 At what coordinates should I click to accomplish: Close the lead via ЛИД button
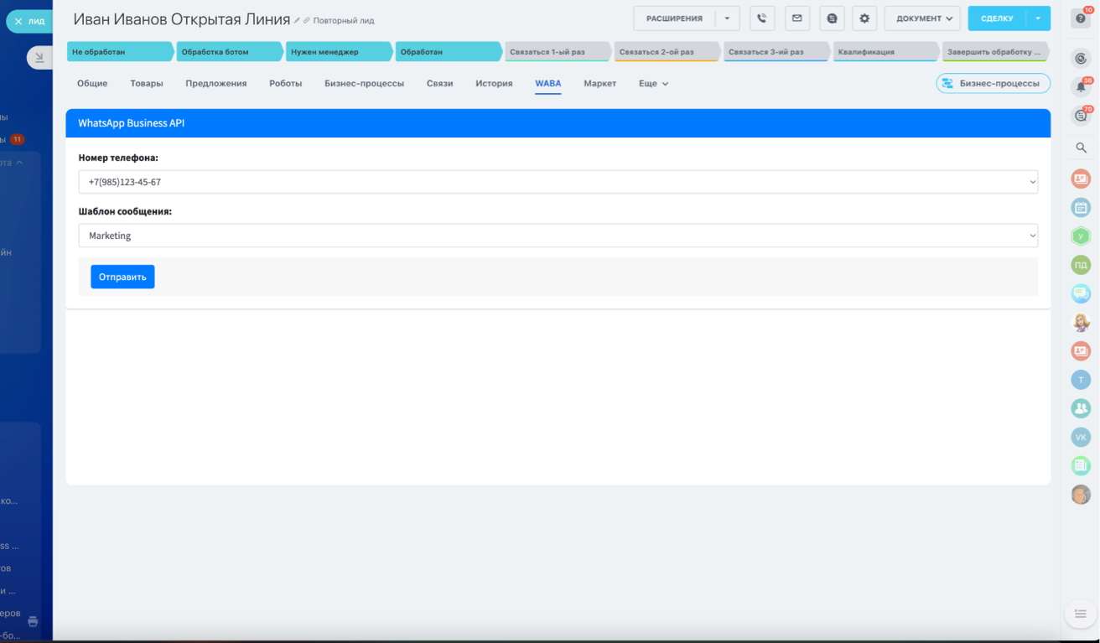29,21
